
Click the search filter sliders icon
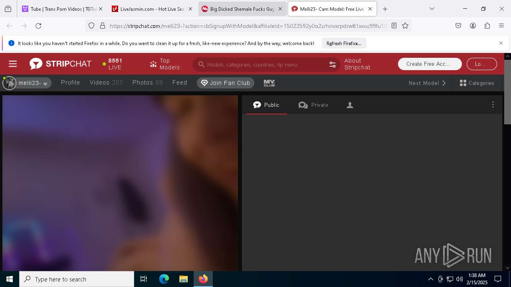click(332, 65)
